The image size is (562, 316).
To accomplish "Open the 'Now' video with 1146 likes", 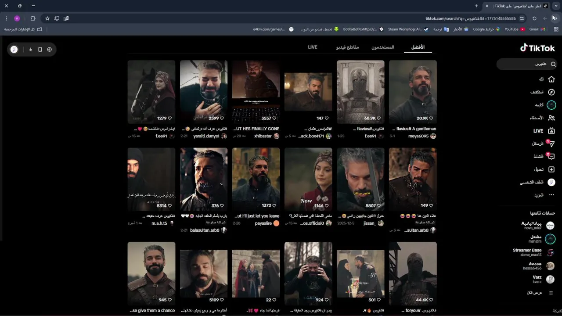I will [308, 179].
